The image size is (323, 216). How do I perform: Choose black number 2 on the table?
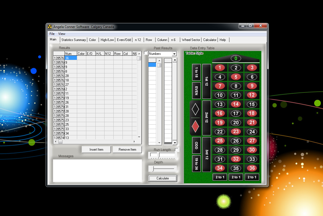(x=236, y=68)
